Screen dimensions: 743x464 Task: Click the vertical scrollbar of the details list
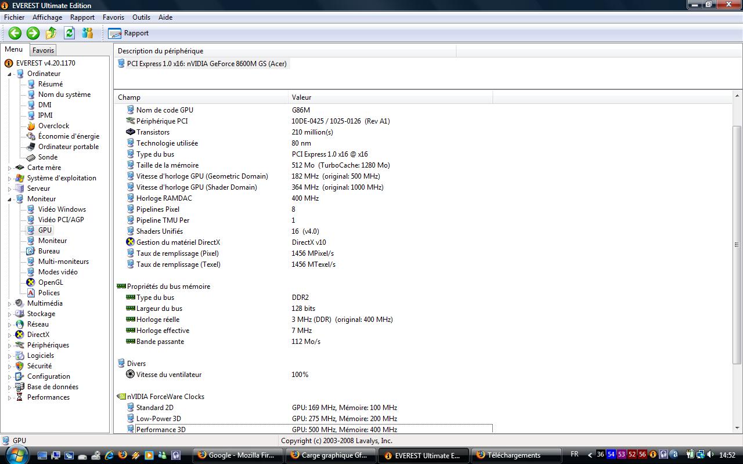coord(737,244)
